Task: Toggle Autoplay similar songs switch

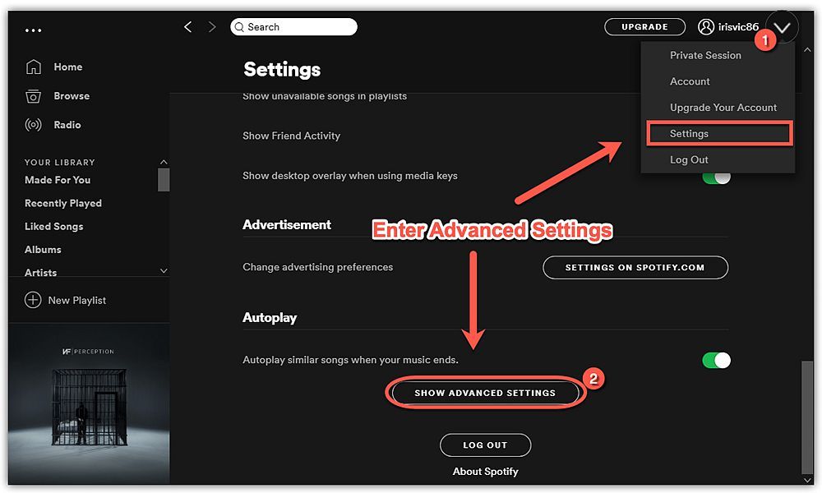Action: tap(716, 361)
